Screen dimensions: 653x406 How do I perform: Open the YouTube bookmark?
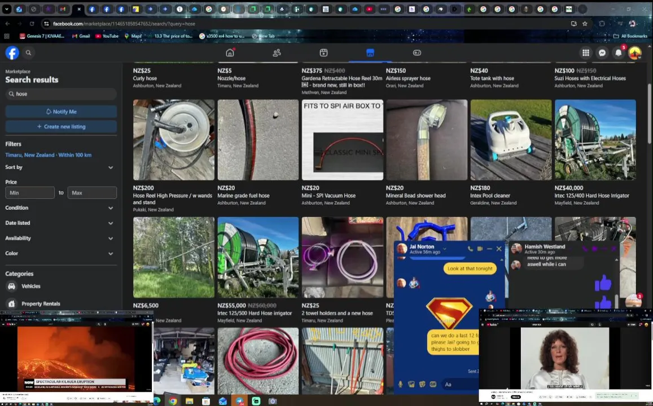107,36
